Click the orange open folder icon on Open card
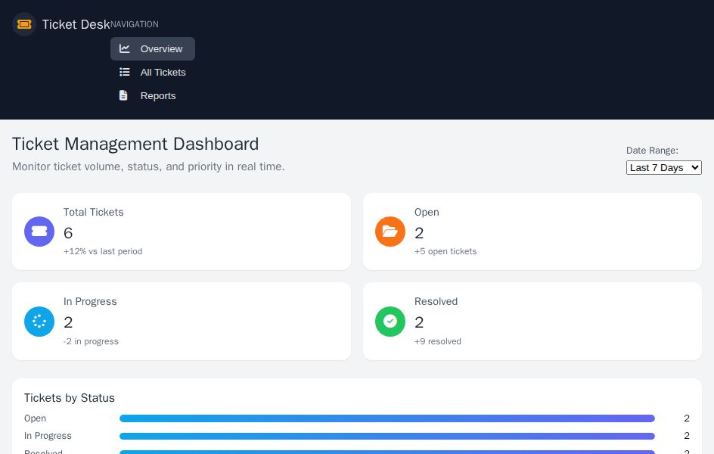This screenshot has height=454, width=714. point(390,232)
